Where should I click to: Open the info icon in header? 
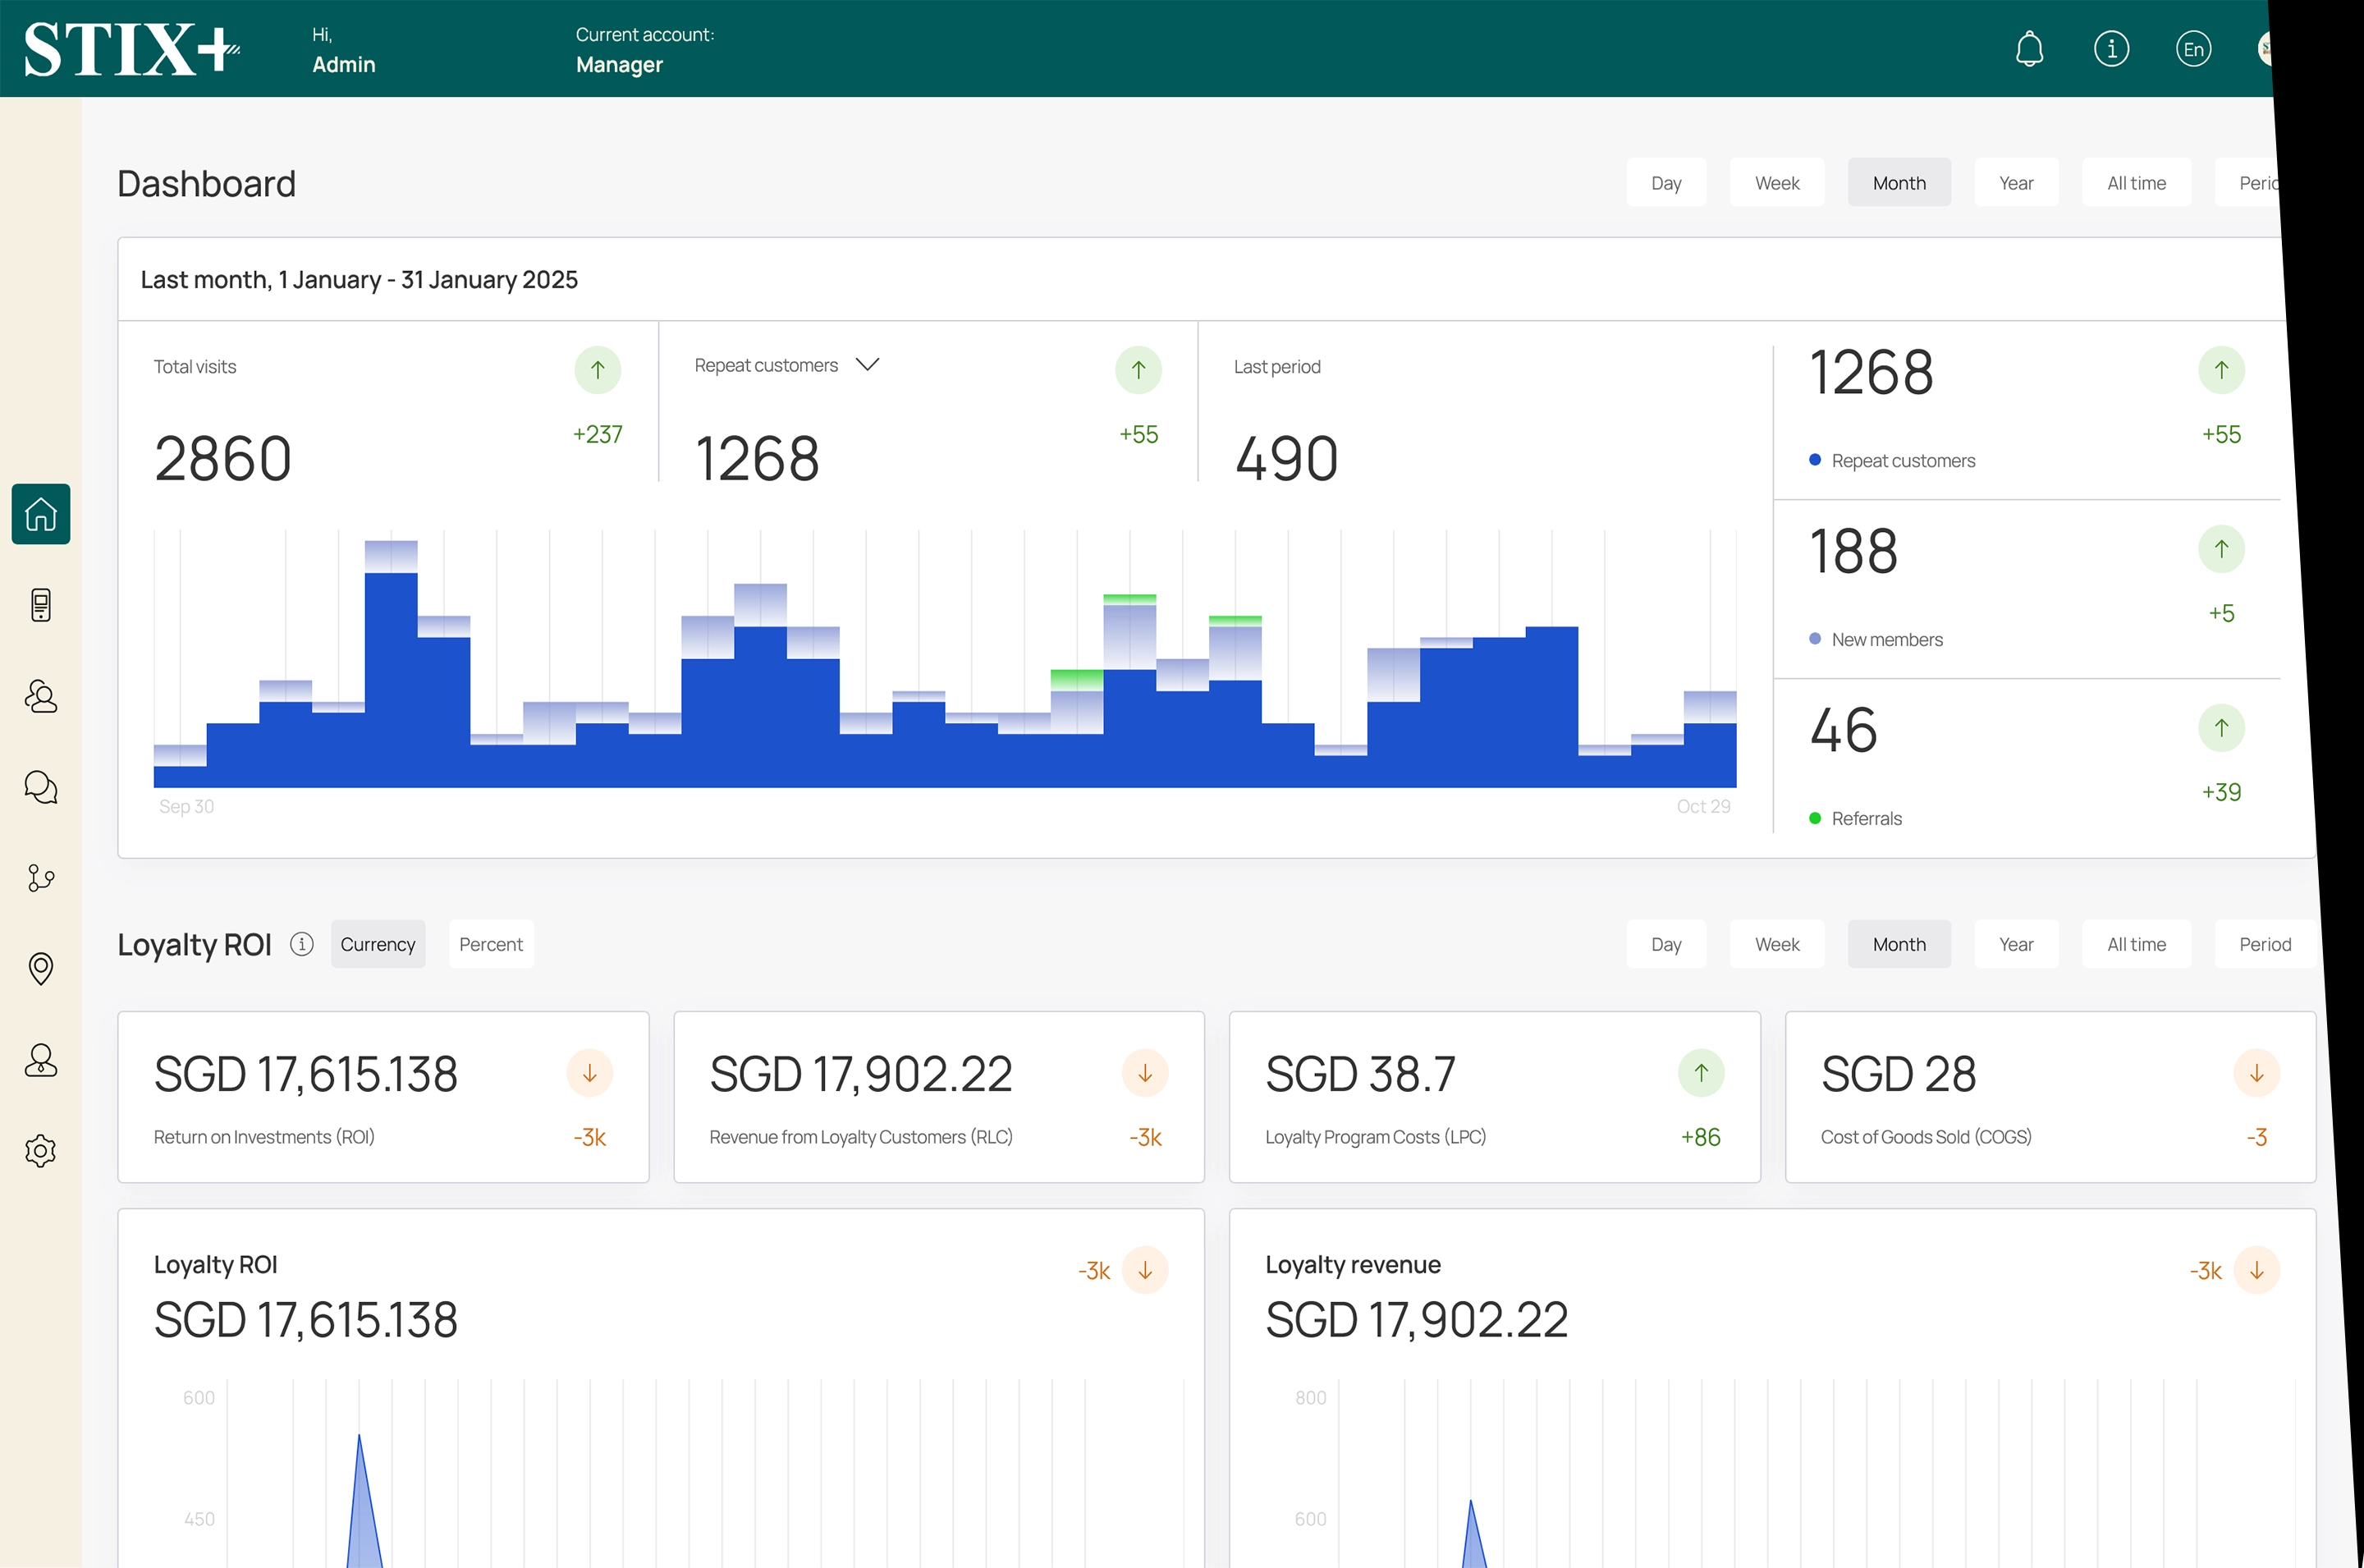coord(2110,49)
